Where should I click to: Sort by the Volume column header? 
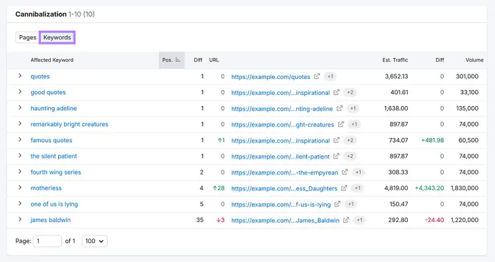[475, 60]
